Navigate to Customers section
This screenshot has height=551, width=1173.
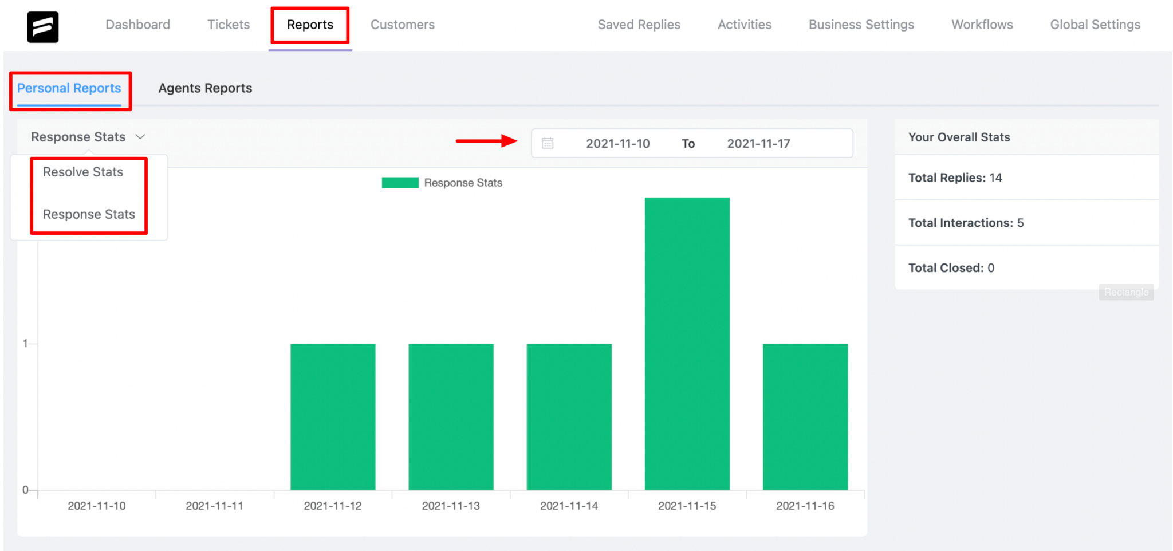[402, 25]
